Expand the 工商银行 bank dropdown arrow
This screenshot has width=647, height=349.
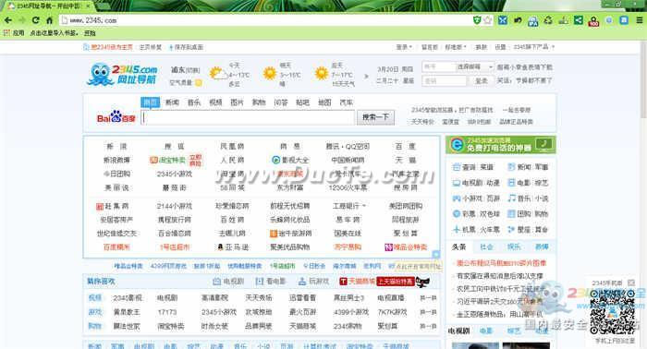pyautogui.click(x=364, y=206)
